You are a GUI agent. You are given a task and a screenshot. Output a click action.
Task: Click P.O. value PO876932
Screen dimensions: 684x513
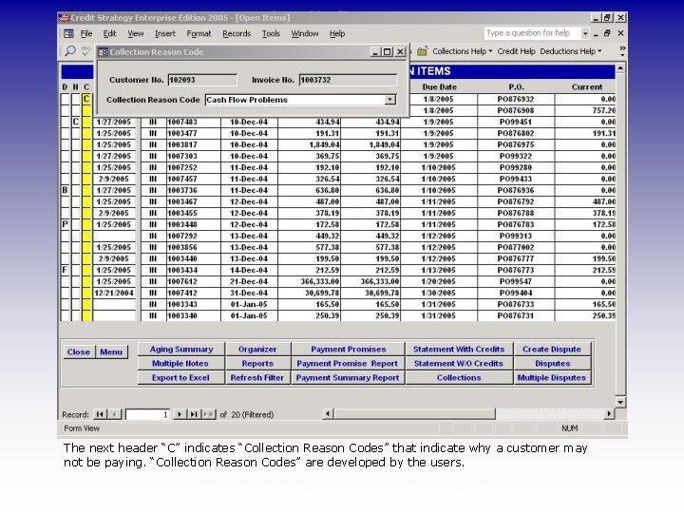(x=516, y=99)
